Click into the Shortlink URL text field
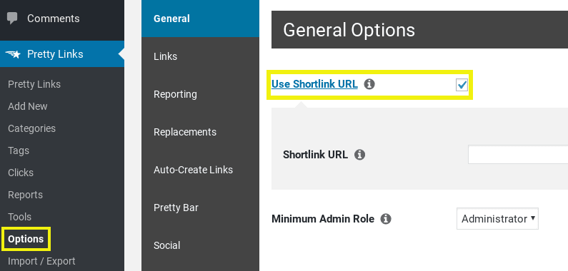The height and width of the screenshot is (271, 568). tap(518, 155)
